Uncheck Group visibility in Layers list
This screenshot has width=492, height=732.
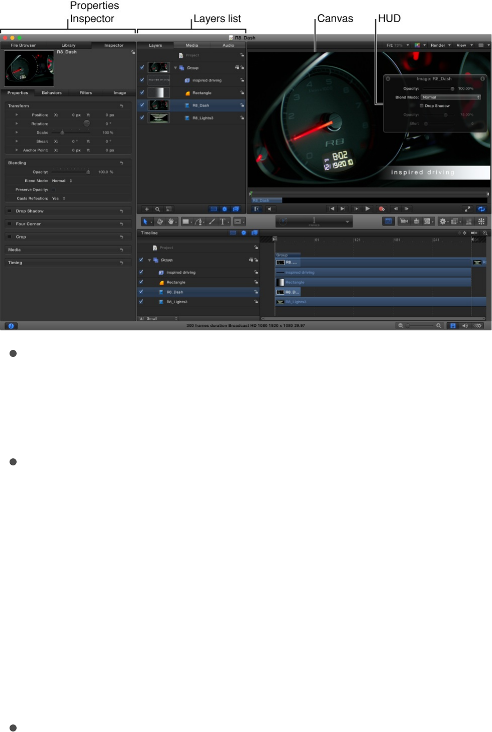[142, 67]
